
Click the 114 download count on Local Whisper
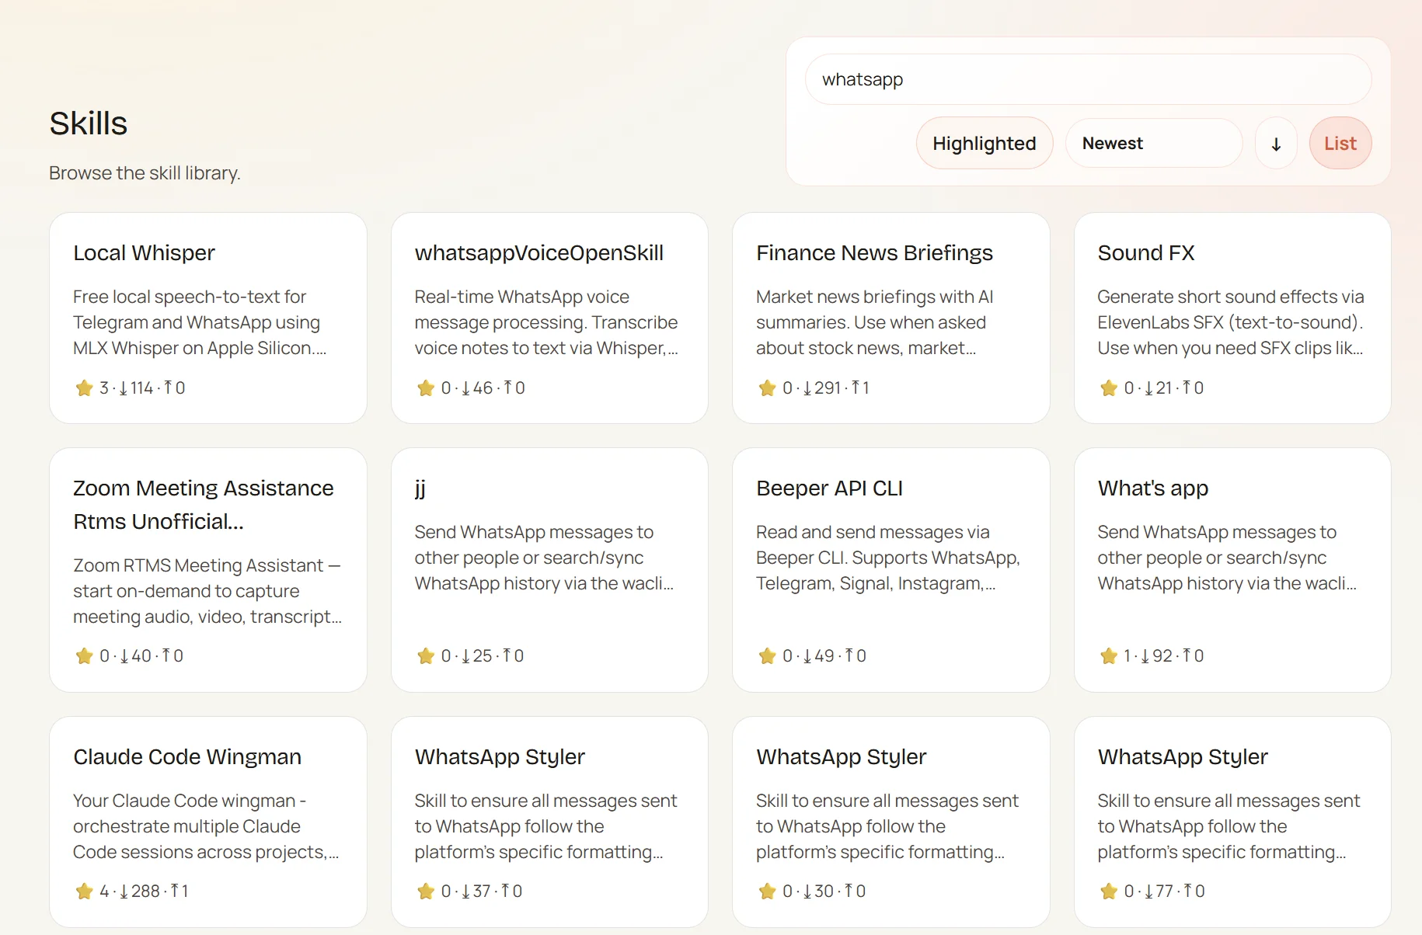click(x=136, y=388)
